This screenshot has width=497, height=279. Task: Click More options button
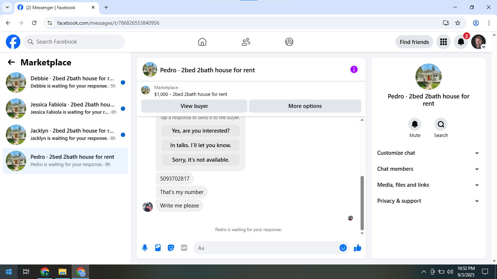click(305, 106)
